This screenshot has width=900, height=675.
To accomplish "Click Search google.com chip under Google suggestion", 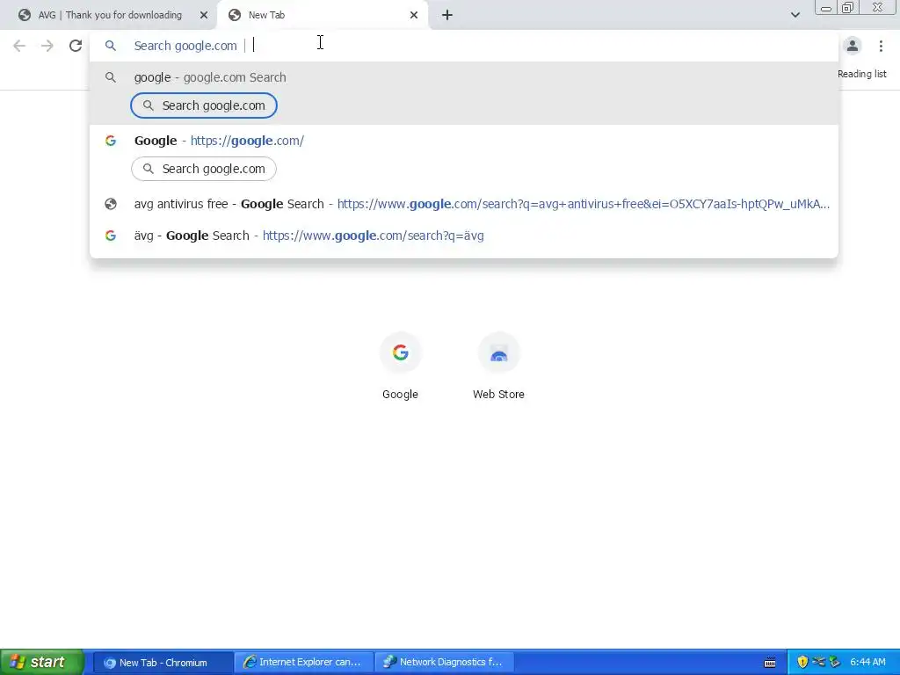I will [x=204, y=169].
